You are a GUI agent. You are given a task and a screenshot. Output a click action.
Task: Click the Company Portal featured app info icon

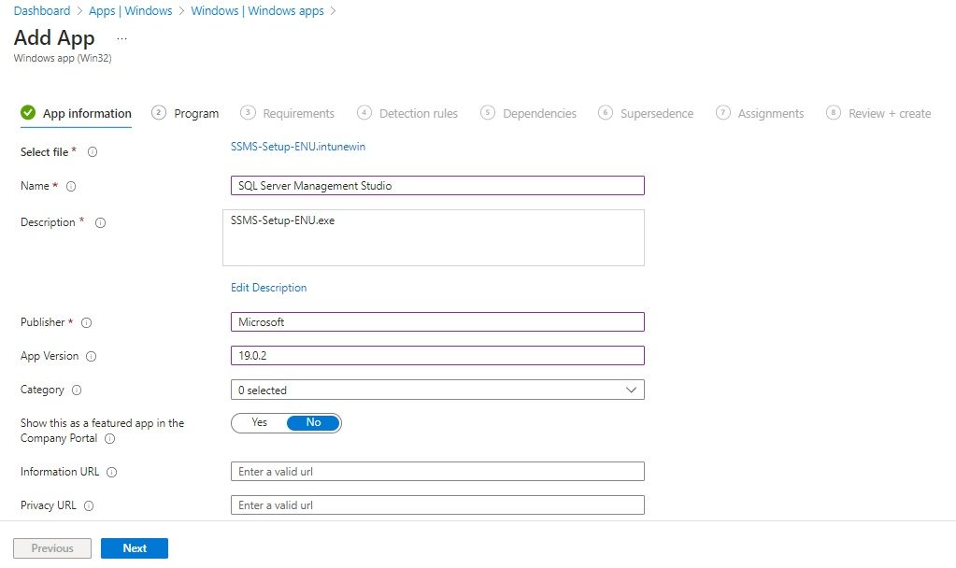[x=109, y=439]
